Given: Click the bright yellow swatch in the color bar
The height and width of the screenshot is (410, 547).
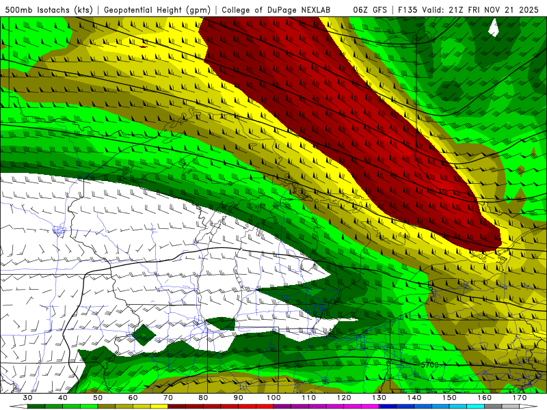Looking at the screenshot, I should (x=159, y=407).
